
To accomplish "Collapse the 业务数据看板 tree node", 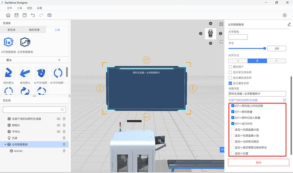I will pyautogui.click(x=5, y=145).
